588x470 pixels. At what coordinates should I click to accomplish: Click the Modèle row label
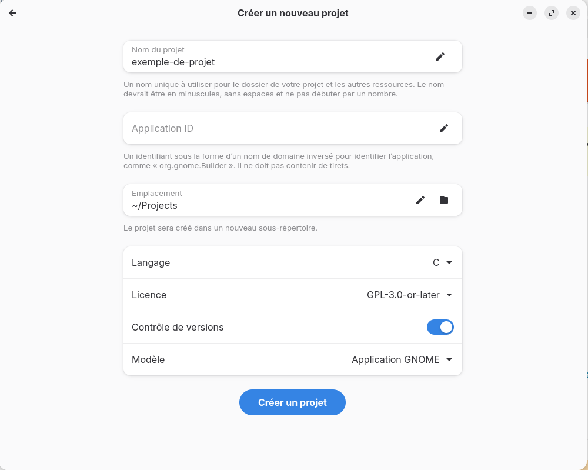coord(148,359)
